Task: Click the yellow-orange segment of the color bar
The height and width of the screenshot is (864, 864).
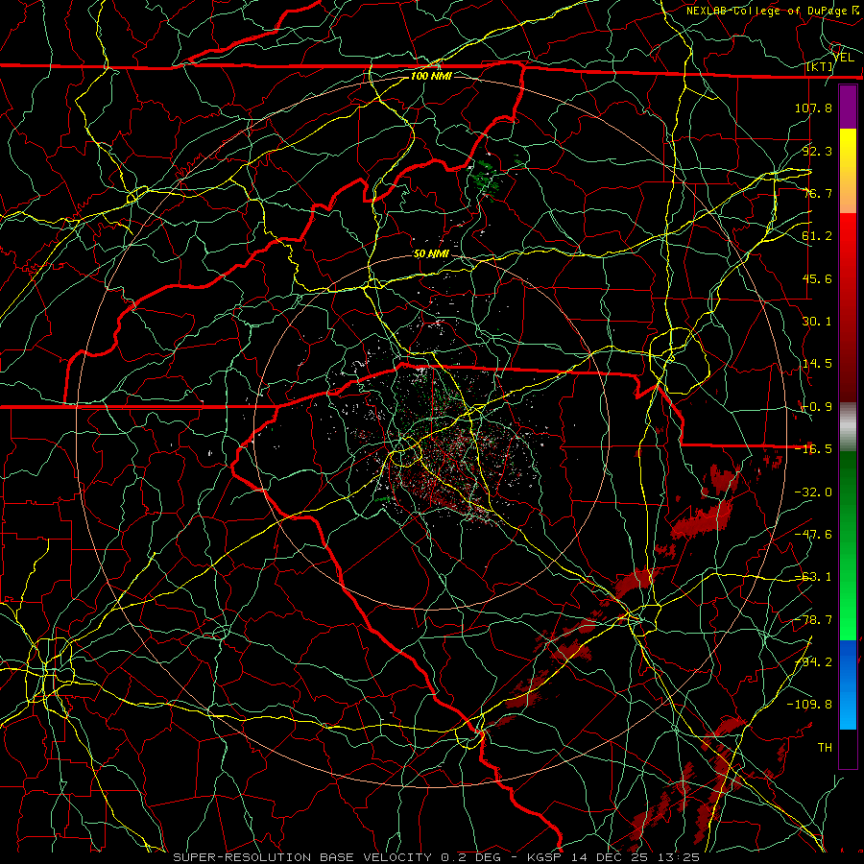Action: [x=848, y=172]
